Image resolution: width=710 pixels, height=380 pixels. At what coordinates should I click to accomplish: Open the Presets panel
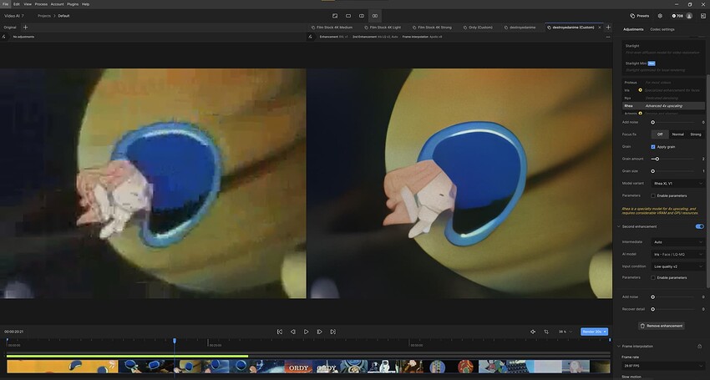tap(639, 16)
